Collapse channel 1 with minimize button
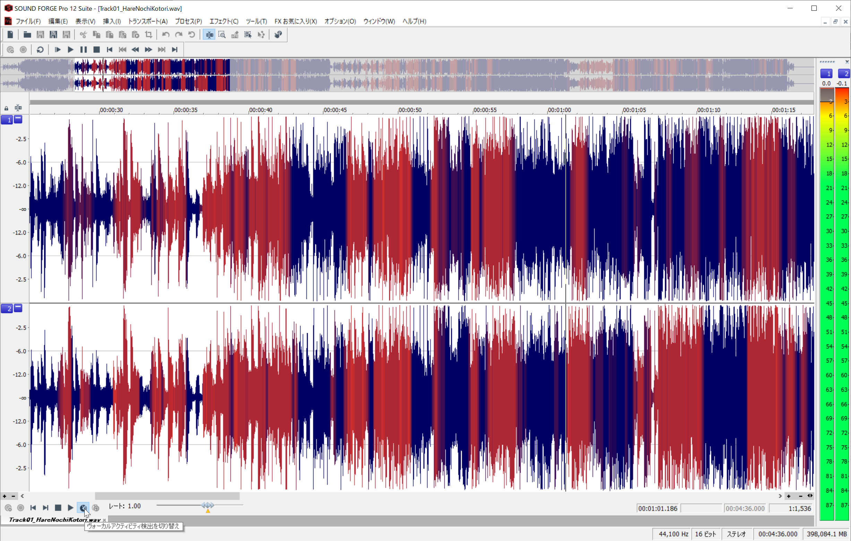The width and height of the screenshot is (851, 541). point(18,119)
